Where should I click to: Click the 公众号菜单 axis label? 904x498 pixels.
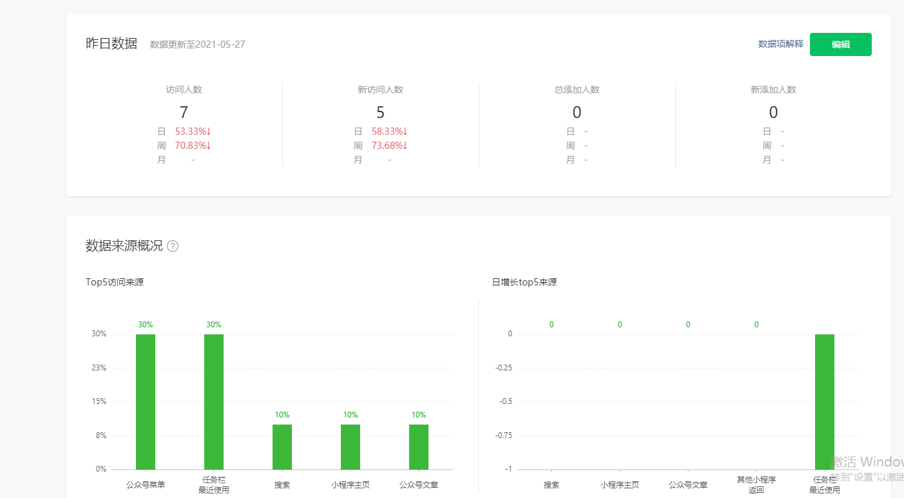(x=146, y=484)
